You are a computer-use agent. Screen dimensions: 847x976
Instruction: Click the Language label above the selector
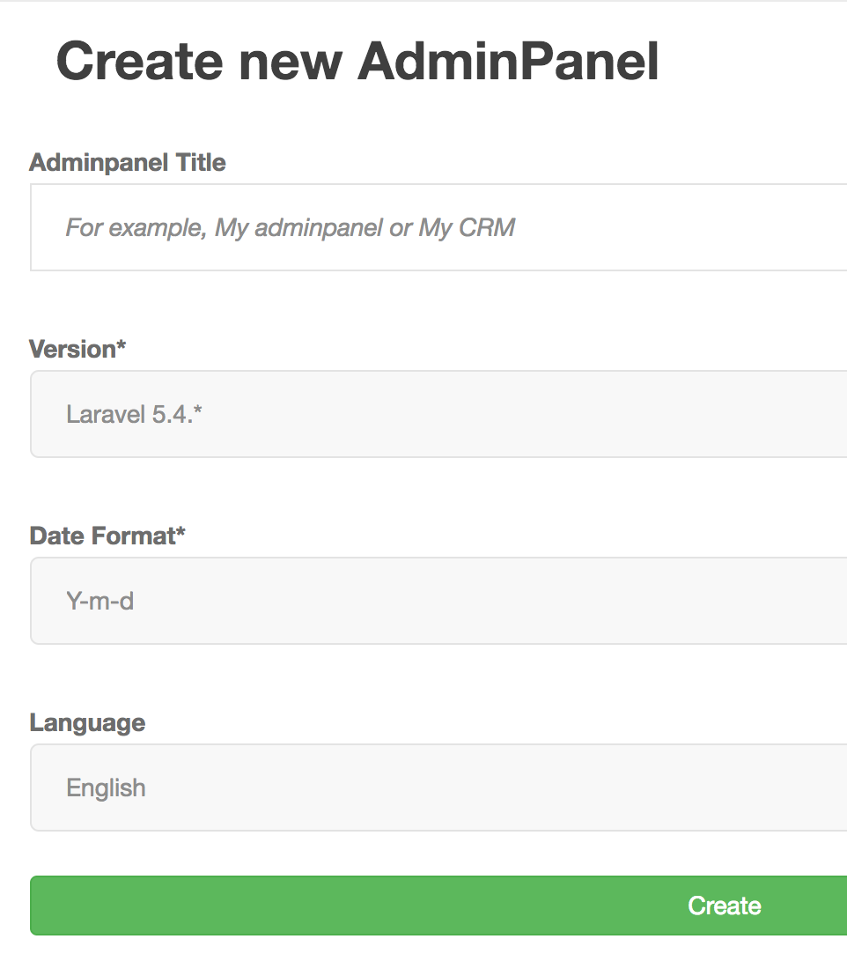87,722
